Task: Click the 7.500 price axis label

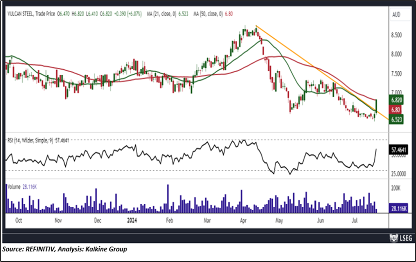Action: coord(396,73)
